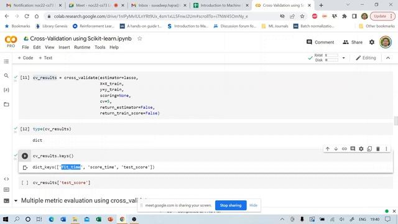This screenshot has height=224, width=398.
Task: Collapse Multiple metric evaluation section
Action: pos(16,200)
